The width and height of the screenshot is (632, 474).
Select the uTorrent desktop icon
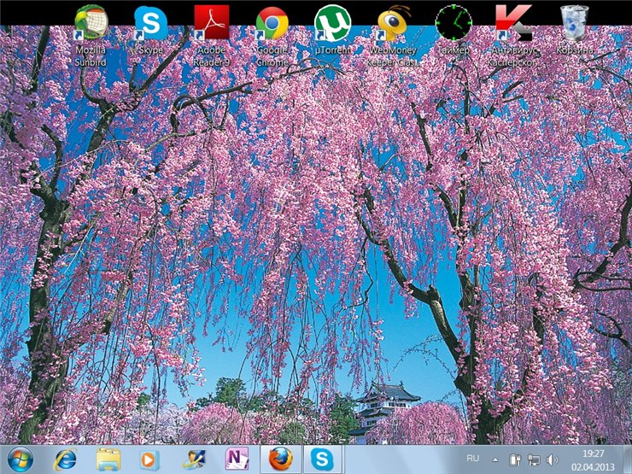[332, 23]
